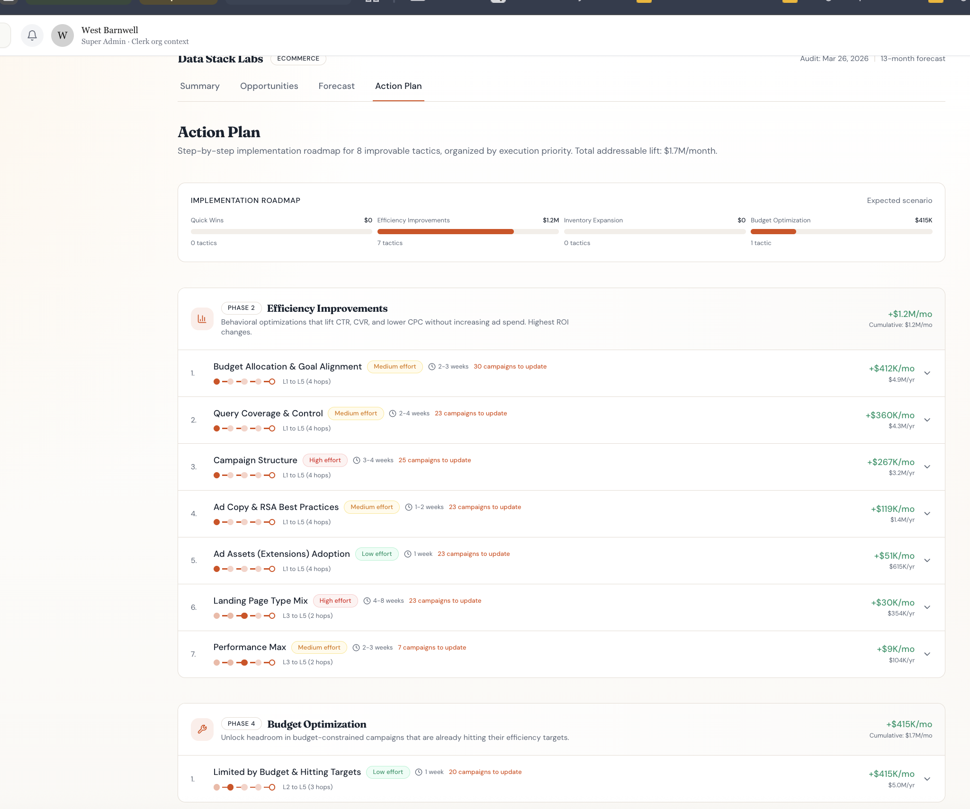Click the PHASE 4 badge
Viewport: 970px width, 809px height.
coord(241,724)
